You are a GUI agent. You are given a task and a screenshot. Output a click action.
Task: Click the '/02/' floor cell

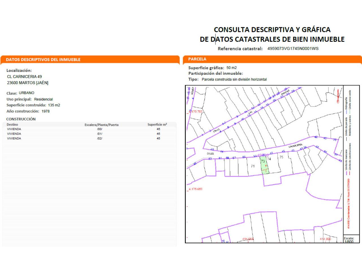point(100,139)
